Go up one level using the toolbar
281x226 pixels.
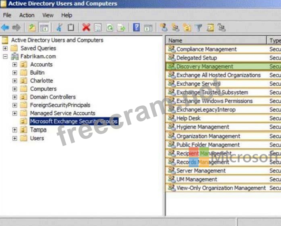tap(32, 28)
